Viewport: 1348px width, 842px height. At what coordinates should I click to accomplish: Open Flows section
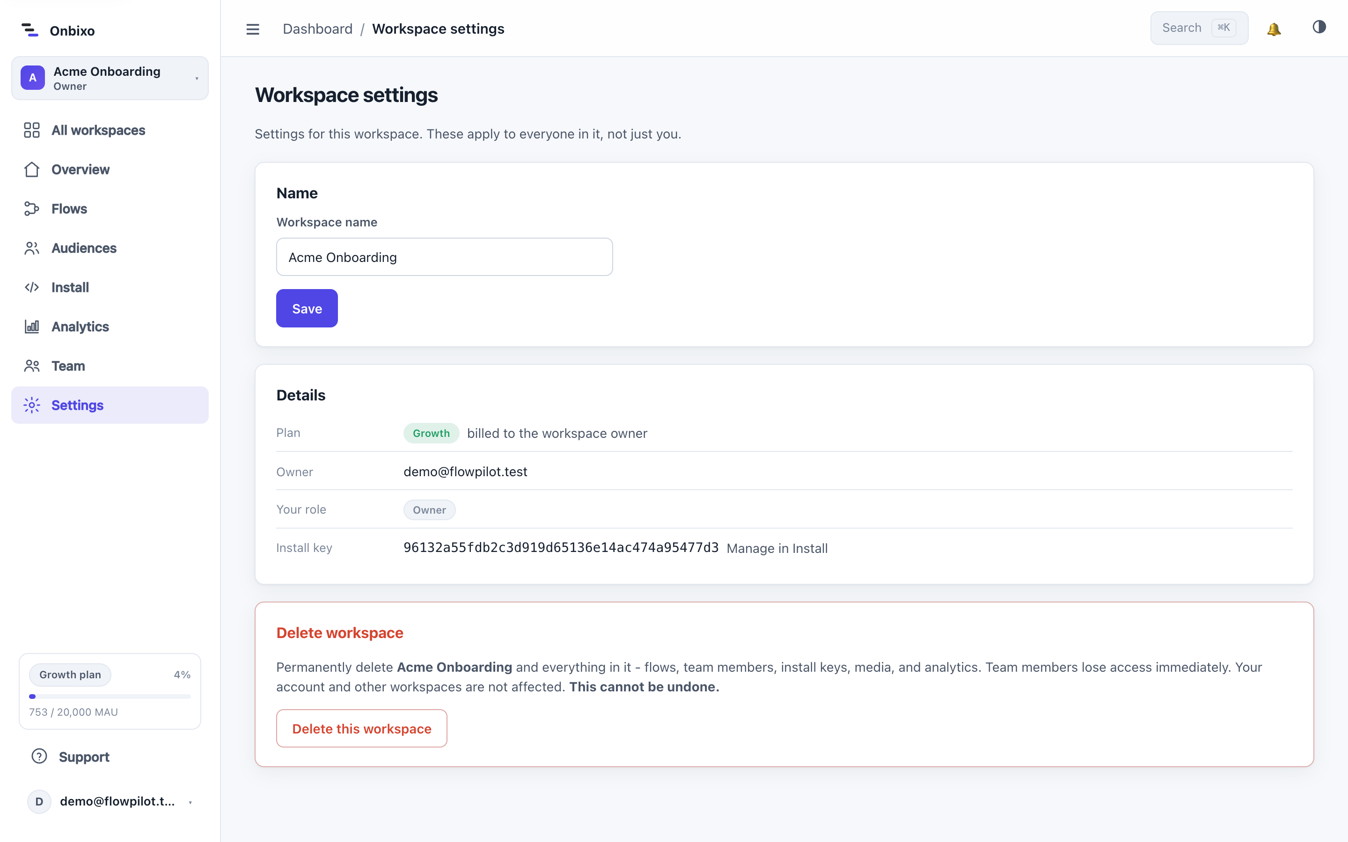(x=110, y=209)
